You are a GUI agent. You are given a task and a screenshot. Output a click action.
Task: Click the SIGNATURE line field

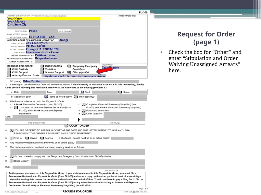113,120
